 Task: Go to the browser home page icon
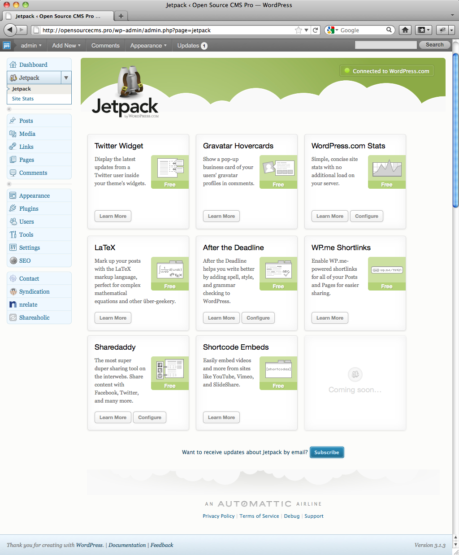405,30
